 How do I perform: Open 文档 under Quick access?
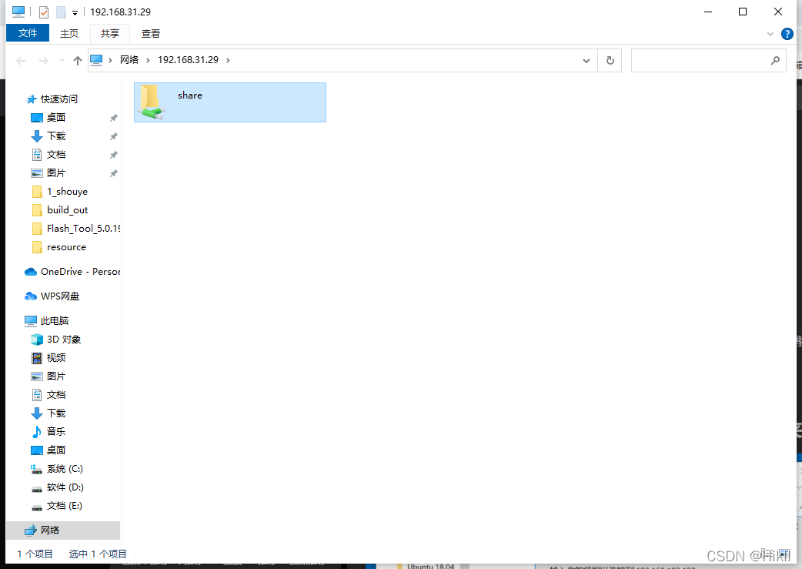coord(56,155)
